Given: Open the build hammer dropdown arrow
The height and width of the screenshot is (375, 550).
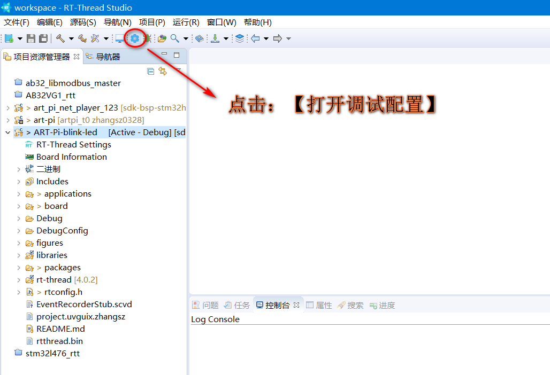Looking at the screenshot, I should coord(71,38).
